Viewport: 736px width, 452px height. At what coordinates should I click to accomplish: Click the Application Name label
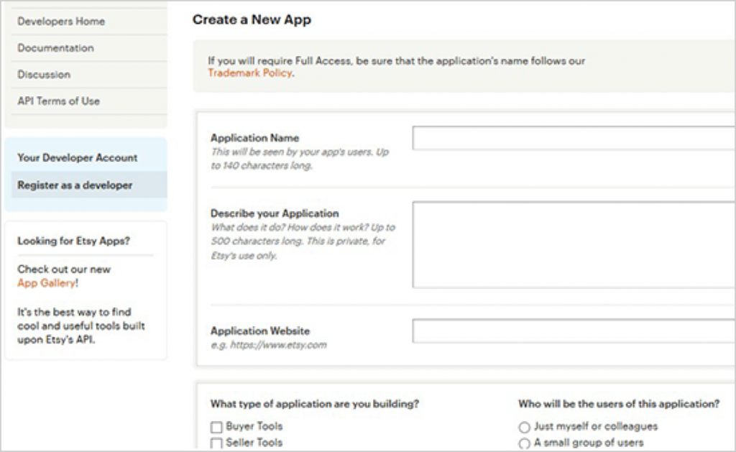[x=255, y=138]
